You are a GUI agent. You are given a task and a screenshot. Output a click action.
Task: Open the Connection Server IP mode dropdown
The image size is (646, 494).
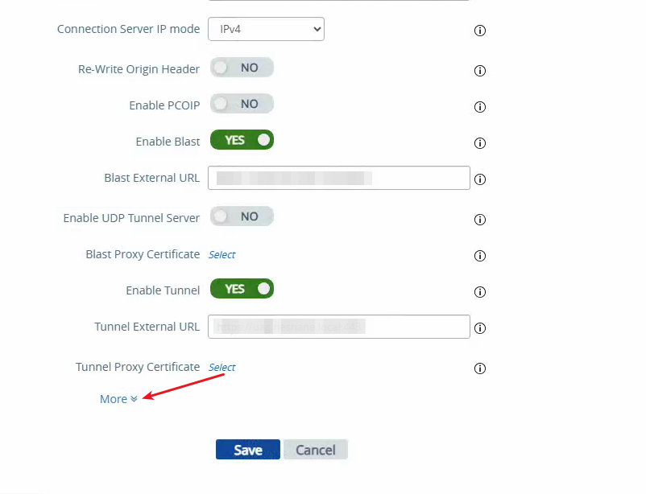pos(266,29)
